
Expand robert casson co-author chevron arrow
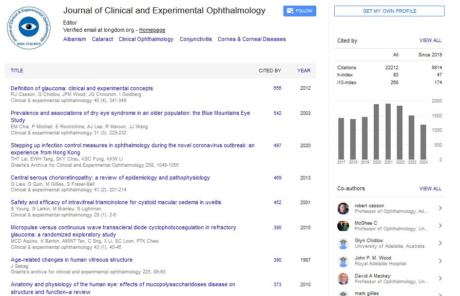440,208
